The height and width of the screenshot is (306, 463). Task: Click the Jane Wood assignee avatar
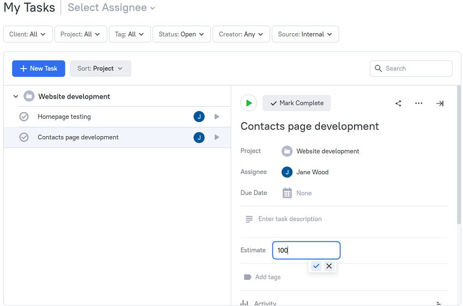click(x=287, y=172)
